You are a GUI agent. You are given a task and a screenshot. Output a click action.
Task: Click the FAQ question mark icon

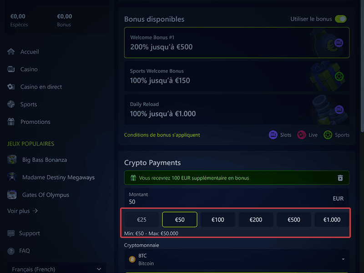click(11, 251)
